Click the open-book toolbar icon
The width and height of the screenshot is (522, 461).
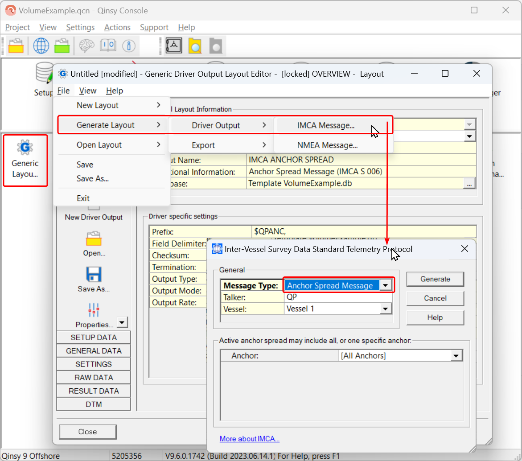click(108, 45)
